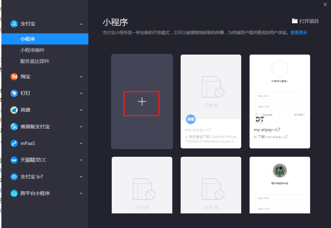Open the bottom-middle expired project card
The image size is (331, 228).
(x=211, y=185)
